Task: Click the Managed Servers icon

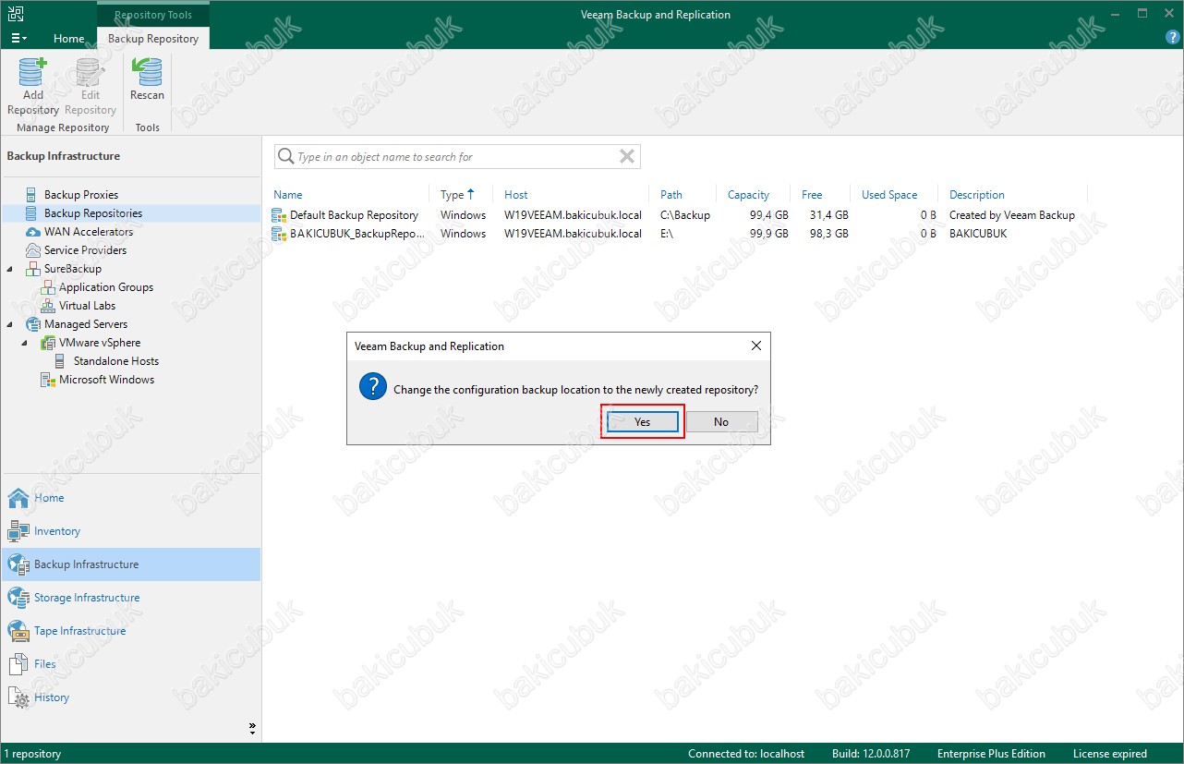Action: 33,324
